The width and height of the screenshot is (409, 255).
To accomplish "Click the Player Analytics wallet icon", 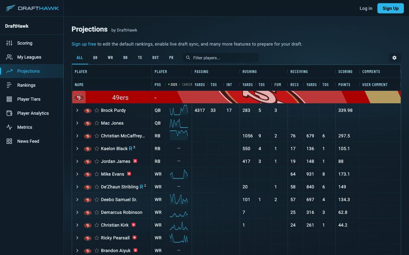I will pos(9,113).
